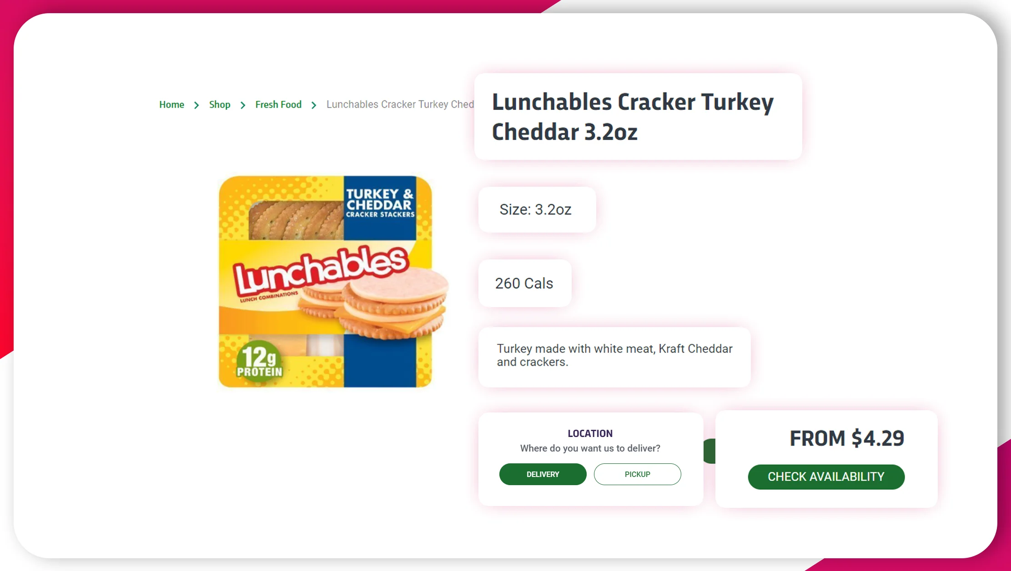Click the breadcrumb truncated product name
Image resolution: width=1011 pixels, height=571 pixels.
tap(403, 104)
